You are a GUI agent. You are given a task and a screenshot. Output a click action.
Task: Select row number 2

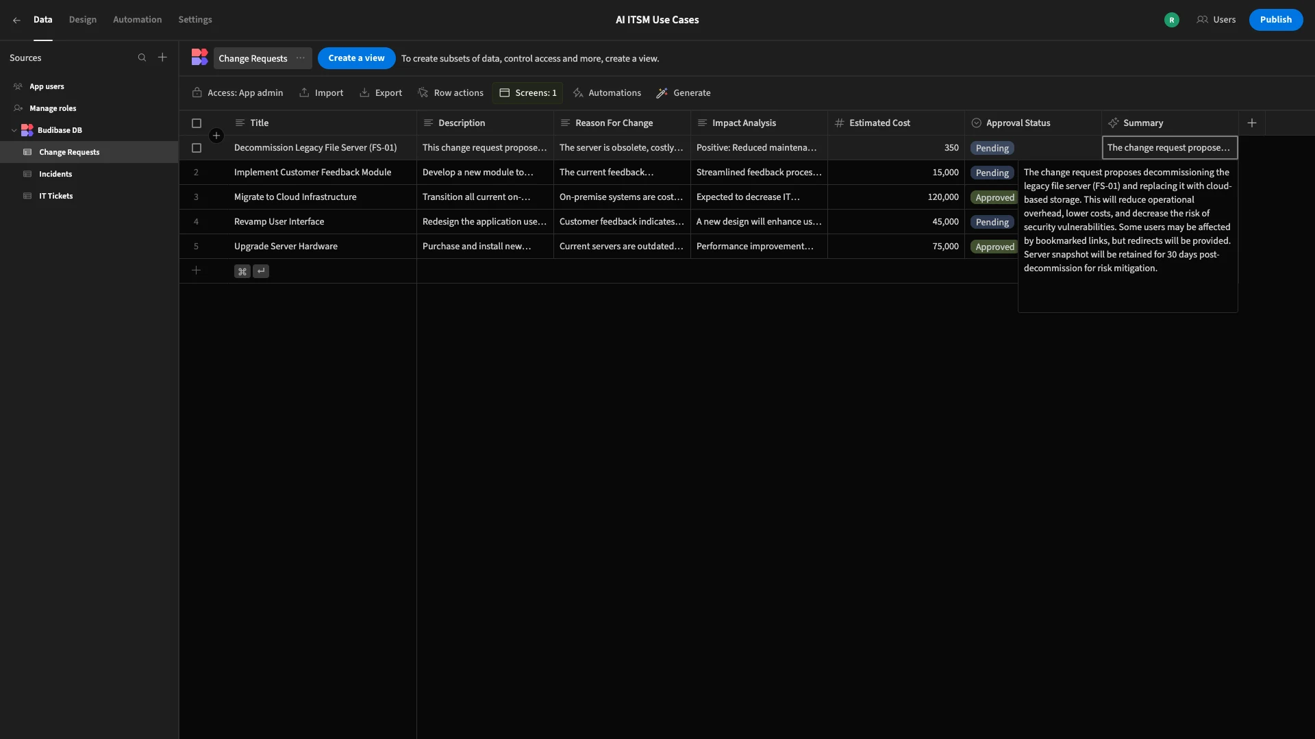pyautogui.click(x=196, y=173)
